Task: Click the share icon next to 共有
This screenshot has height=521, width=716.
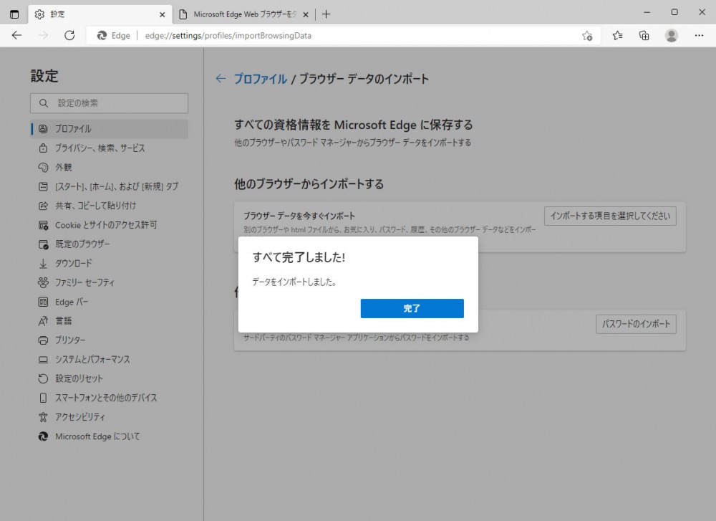Action: click(x=43, y=206)
